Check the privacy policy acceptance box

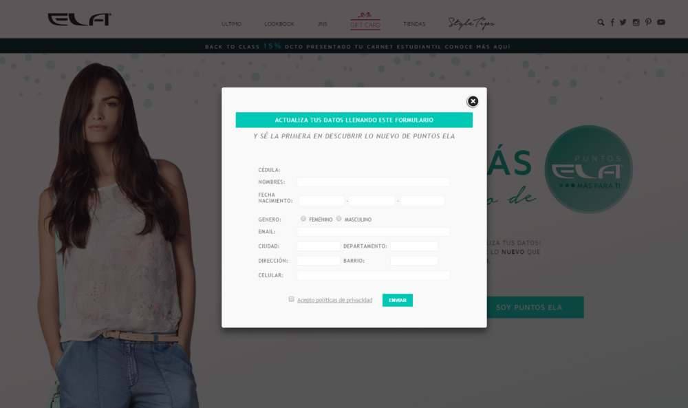pos(291,299)
